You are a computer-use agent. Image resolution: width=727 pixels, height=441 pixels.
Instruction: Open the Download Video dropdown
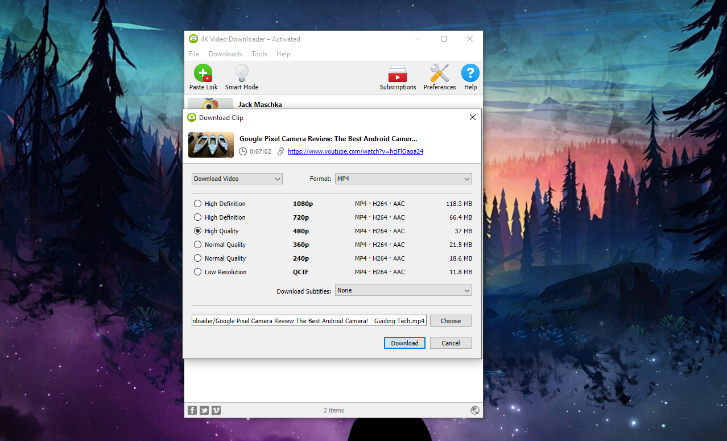237,178
